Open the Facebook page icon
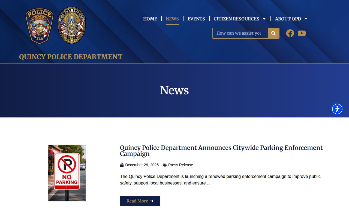 (290, 33)
